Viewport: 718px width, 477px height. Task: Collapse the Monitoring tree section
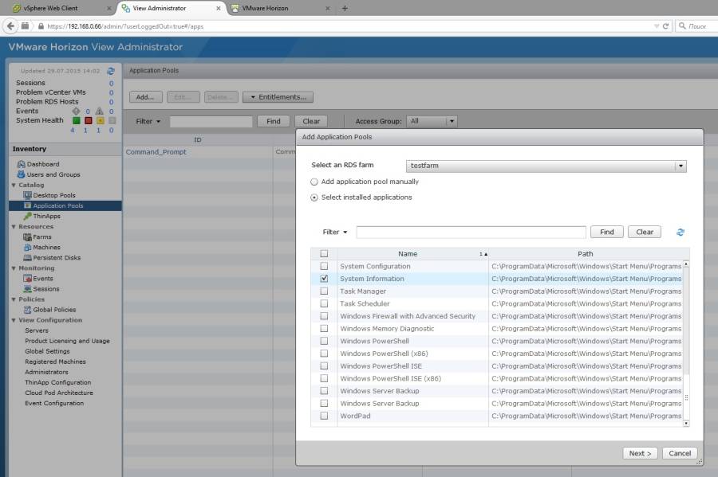pos(14,268)
